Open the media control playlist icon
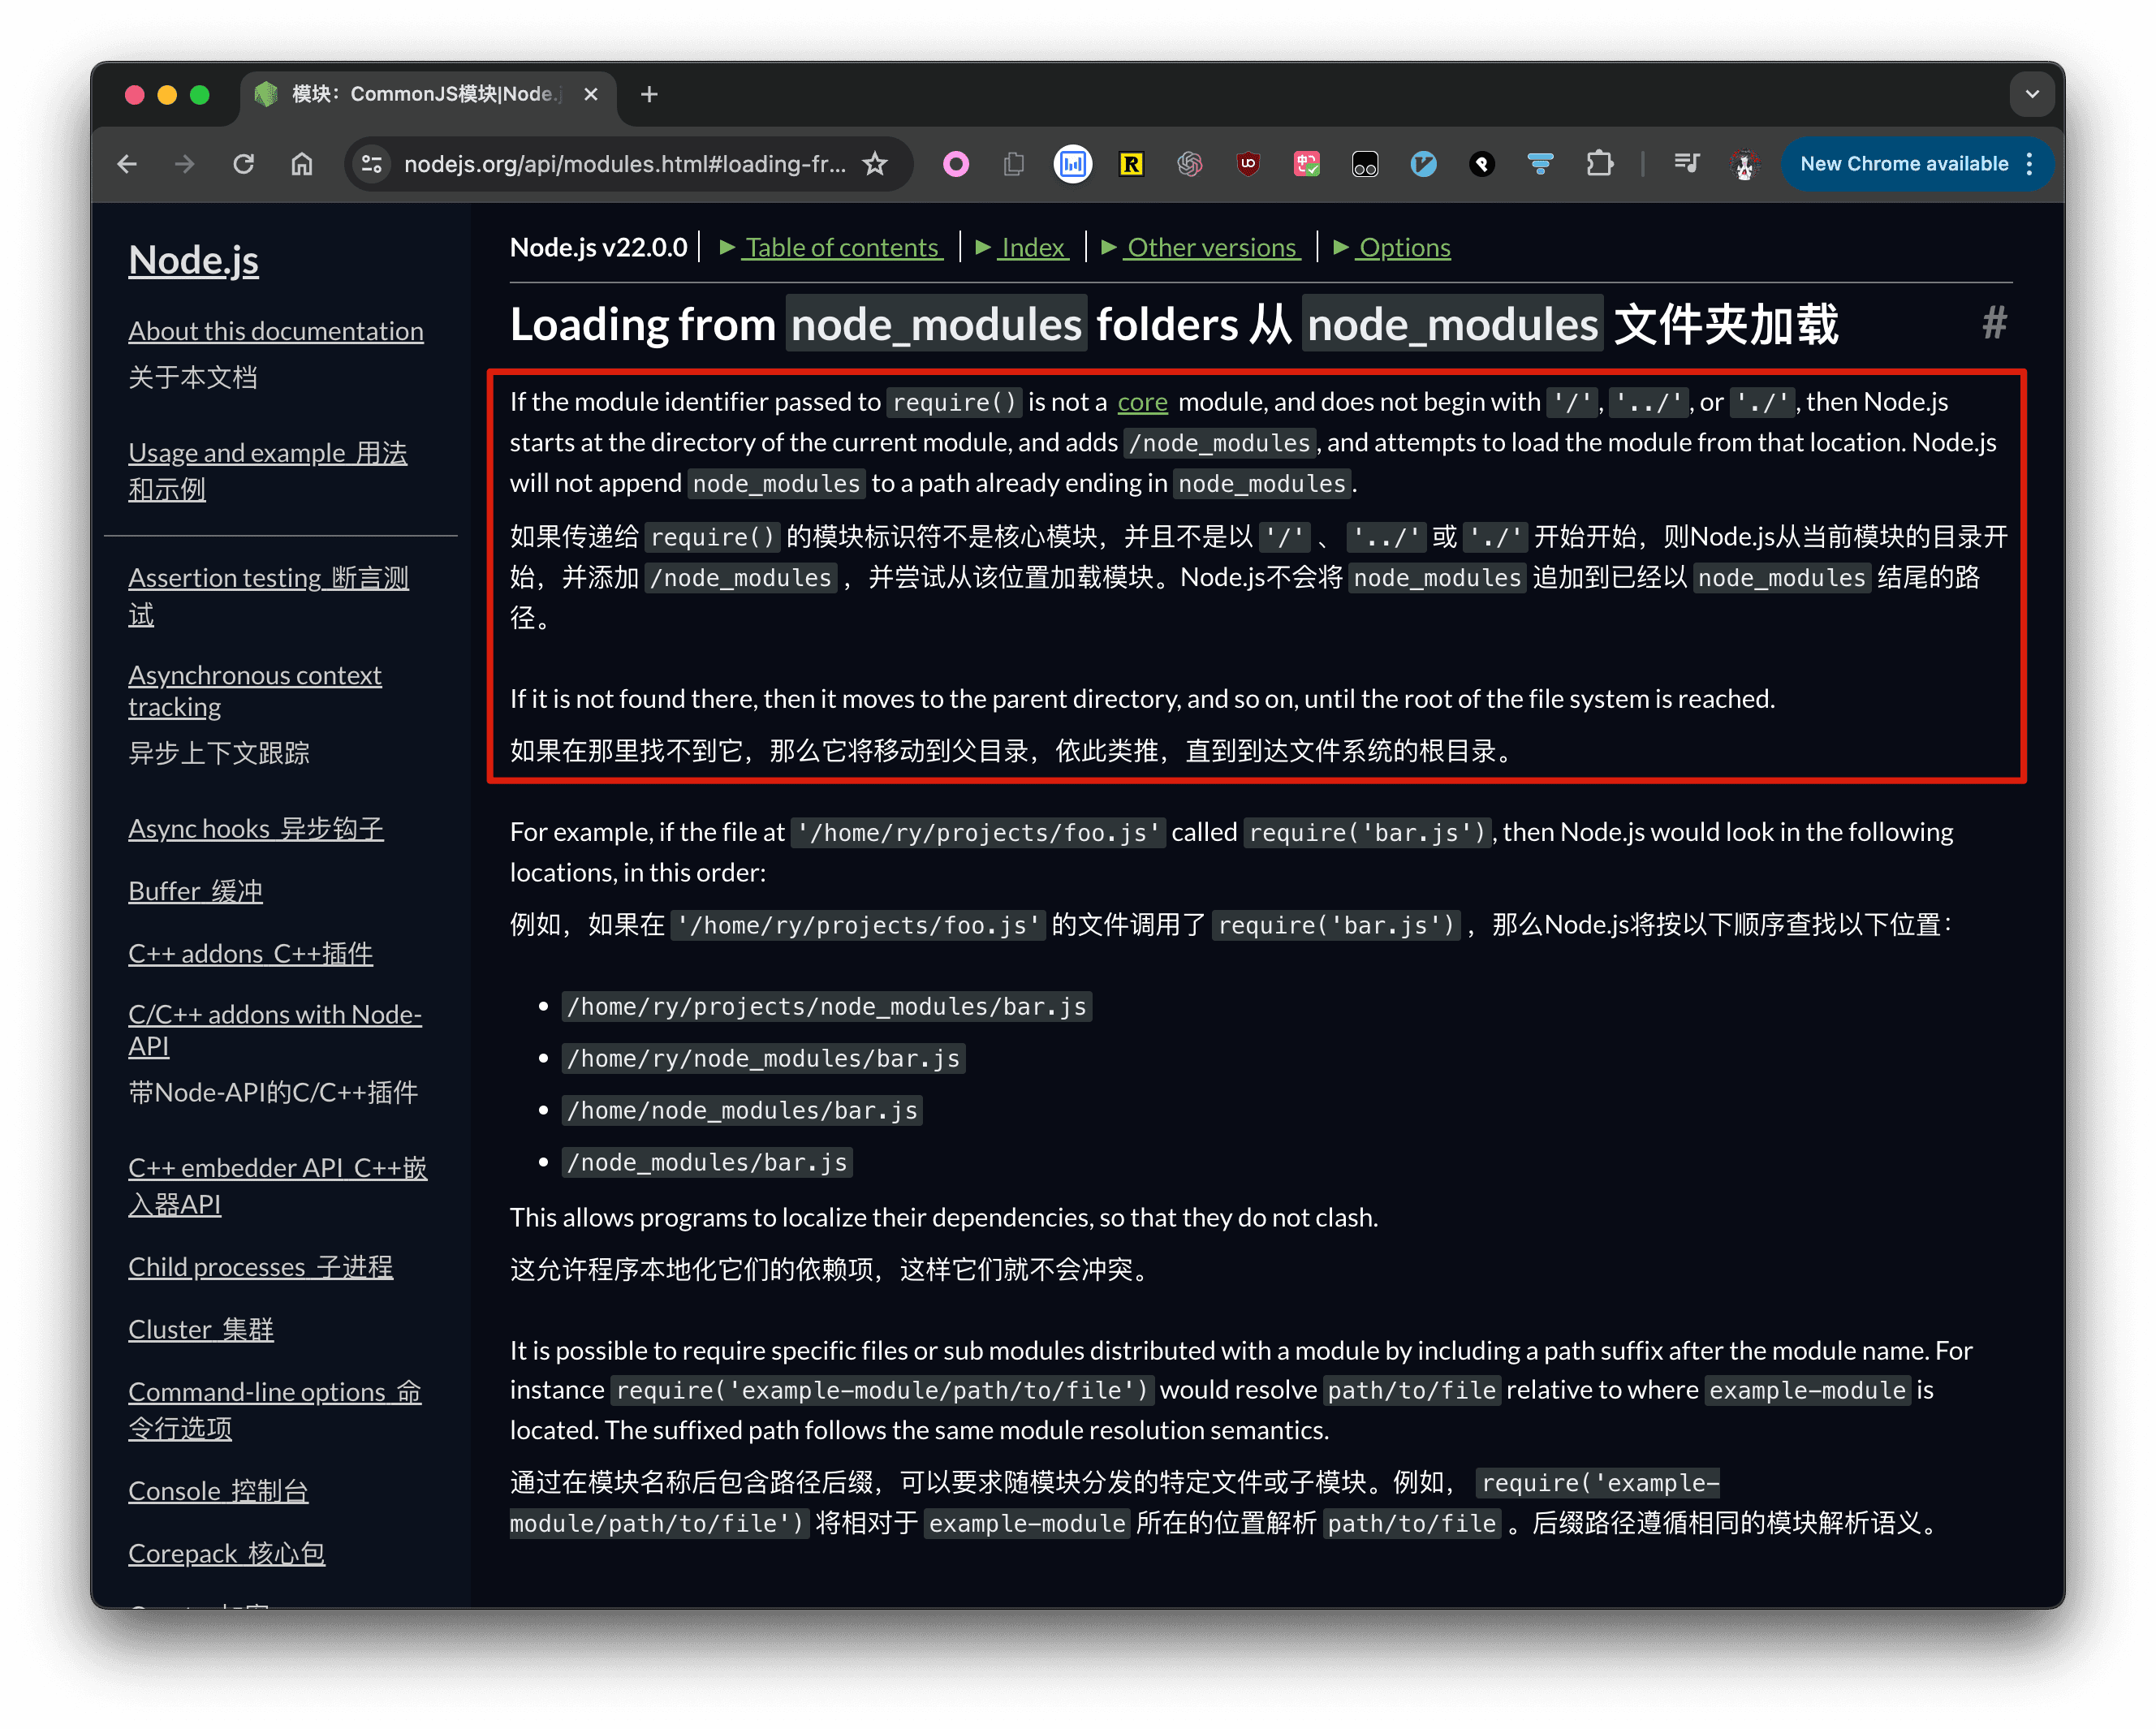This screenshot has height=1729, width=2156. (1686, 164)
